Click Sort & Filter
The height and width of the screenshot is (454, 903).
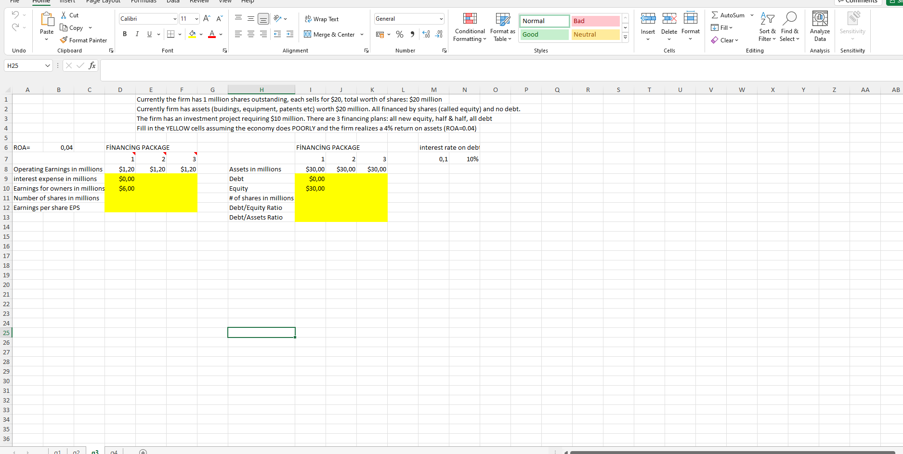click(767, 27)
